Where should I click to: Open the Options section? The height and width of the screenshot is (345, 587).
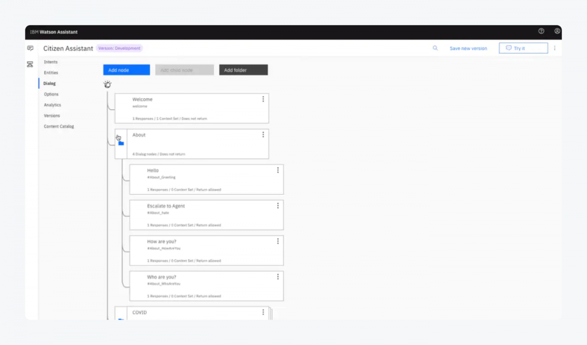pyautogui.click(x=51, y=94)
